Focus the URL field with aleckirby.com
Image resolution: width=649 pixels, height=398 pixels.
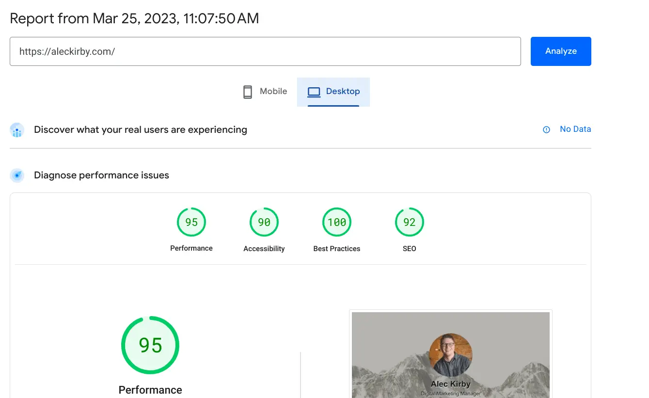(265, 51)
